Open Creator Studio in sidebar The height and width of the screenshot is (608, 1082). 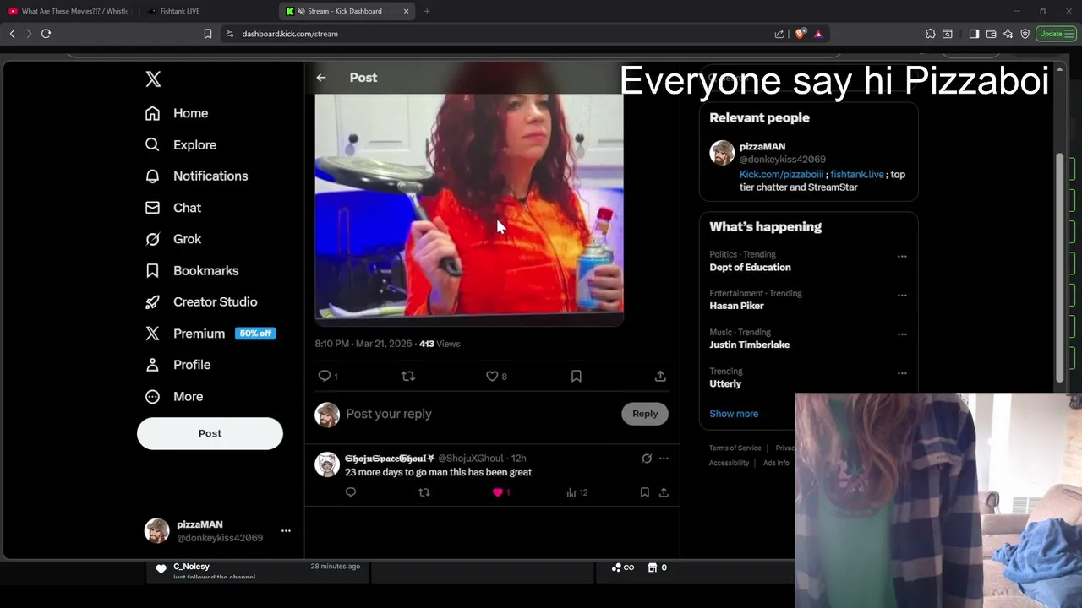(201, 301)
